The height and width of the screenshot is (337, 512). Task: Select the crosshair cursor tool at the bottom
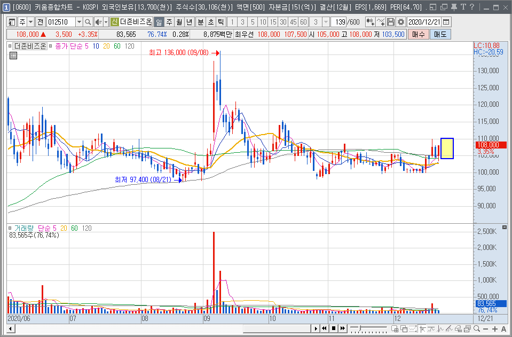click(423, 328)
